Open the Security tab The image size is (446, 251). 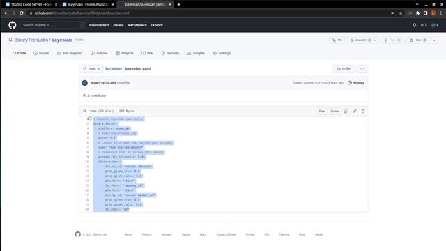coord(170,53)
